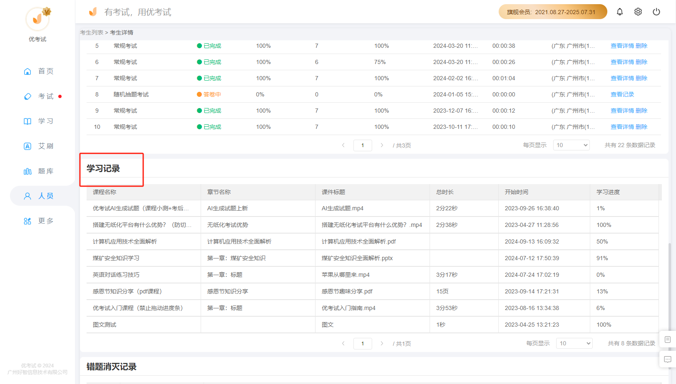Open 艾刷 in the sidebar
The height and width of the screenshot is (384, 676).
[38, 146]
